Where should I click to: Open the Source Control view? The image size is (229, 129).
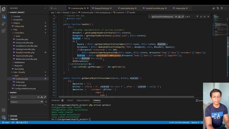(x=4, y=16)
